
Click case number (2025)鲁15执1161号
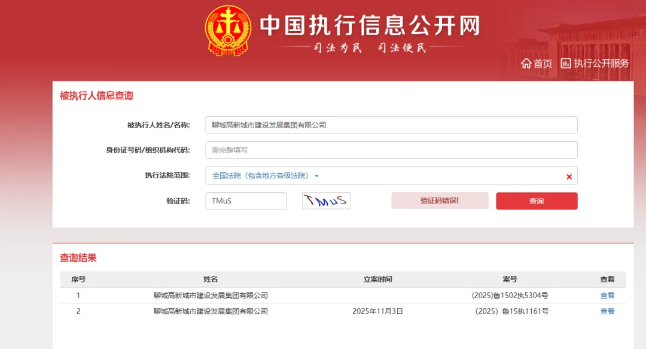coord(511,311)
